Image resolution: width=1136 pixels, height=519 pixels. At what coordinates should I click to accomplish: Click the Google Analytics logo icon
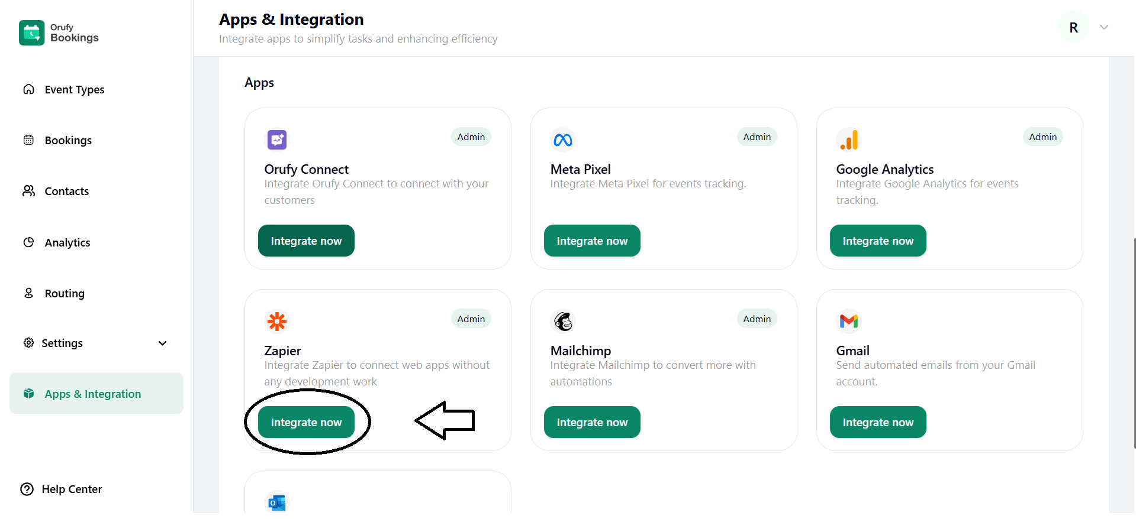(x=848, y=140)
